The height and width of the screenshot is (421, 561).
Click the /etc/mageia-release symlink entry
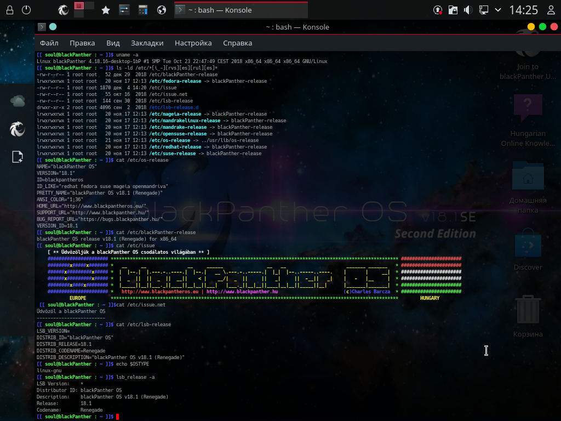tap(175, 114)
